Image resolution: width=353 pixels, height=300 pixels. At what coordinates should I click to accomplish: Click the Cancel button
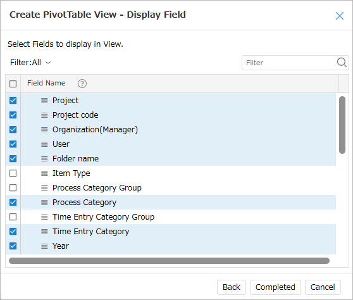pyautogui.click(x=323, y=287)
